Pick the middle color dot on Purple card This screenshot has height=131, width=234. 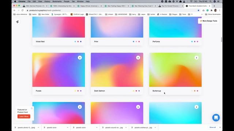(78, 91)
